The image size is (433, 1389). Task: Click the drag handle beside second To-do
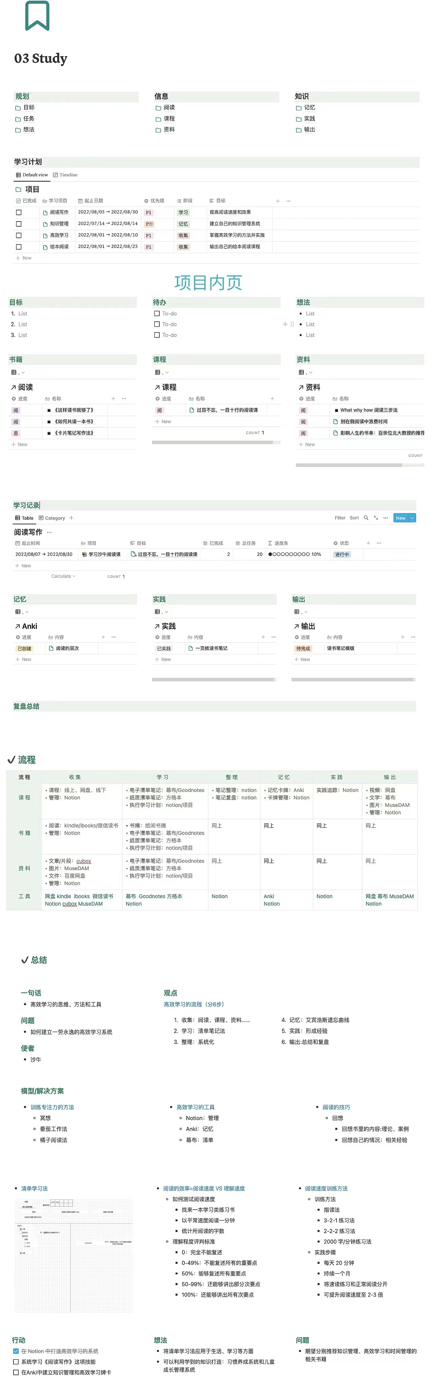click(292, 324)
